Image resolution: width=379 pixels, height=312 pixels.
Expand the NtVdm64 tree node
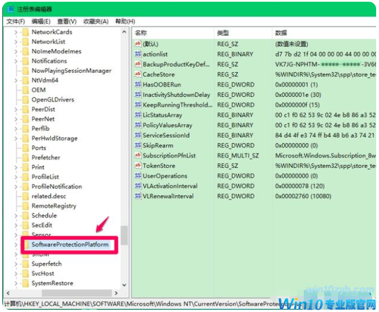point(16,80)
